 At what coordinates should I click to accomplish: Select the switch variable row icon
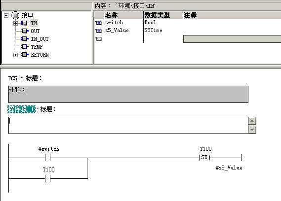tap(98, 23)
